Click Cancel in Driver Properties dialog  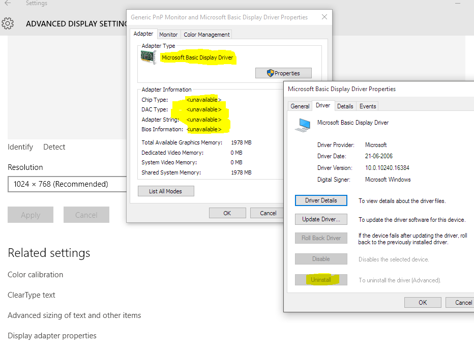(x=461, y=303)
